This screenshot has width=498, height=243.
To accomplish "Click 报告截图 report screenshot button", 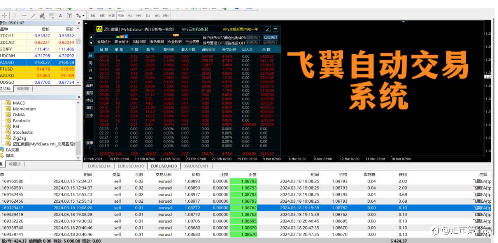I will 157,42.
